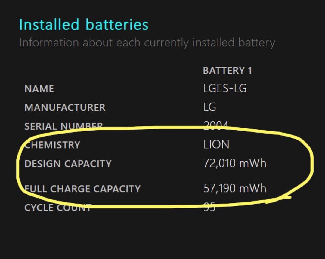The image size is (325, 259).
Task: Click the 72,010 design capacity number
Action: (219, 163)
